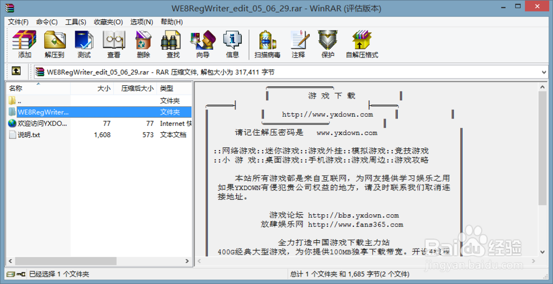The image size is (553, 284).
Task: Expand the archive path dropdown arrow
Action: click(544, 72)
